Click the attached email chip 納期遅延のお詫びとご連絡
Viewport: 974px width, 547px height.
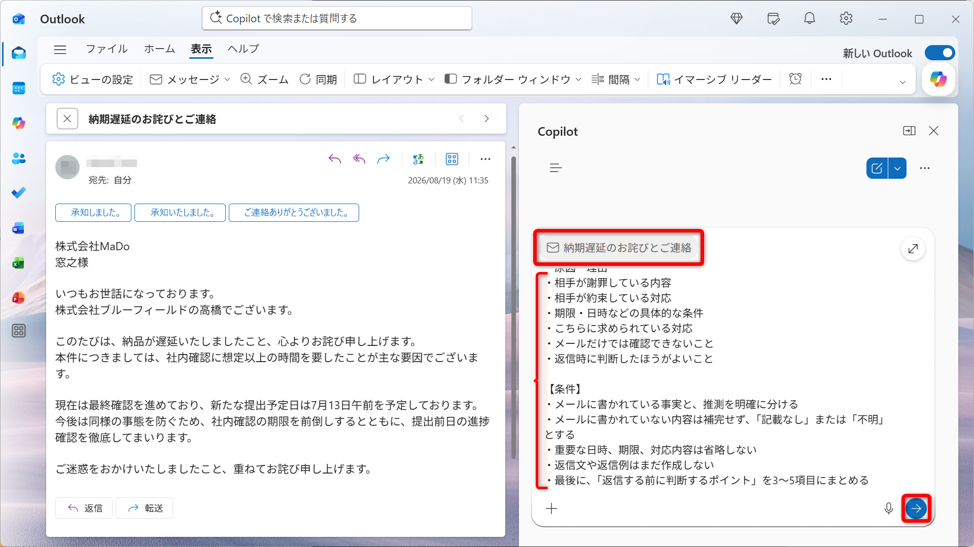tap(618, 248)
